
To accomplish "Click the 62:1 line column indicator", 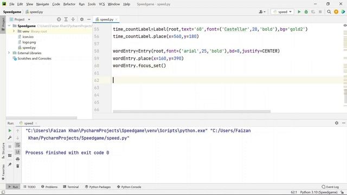I will (294, 192).
